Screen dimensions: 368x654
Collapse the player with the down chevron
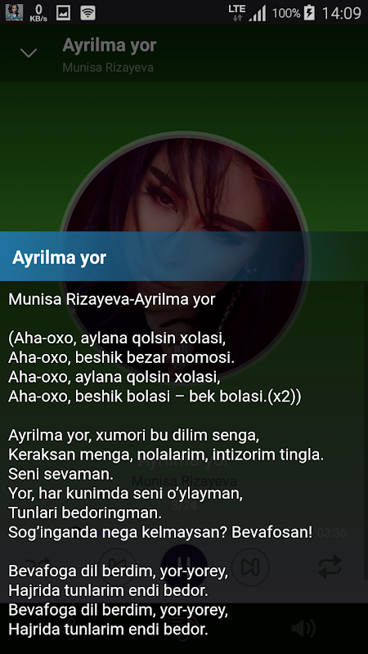click(29, 53)
